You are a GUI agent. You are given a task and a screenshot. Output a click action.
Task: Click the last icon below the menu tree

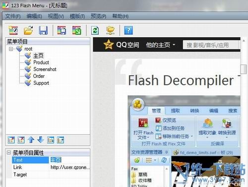tap(61, 140)
